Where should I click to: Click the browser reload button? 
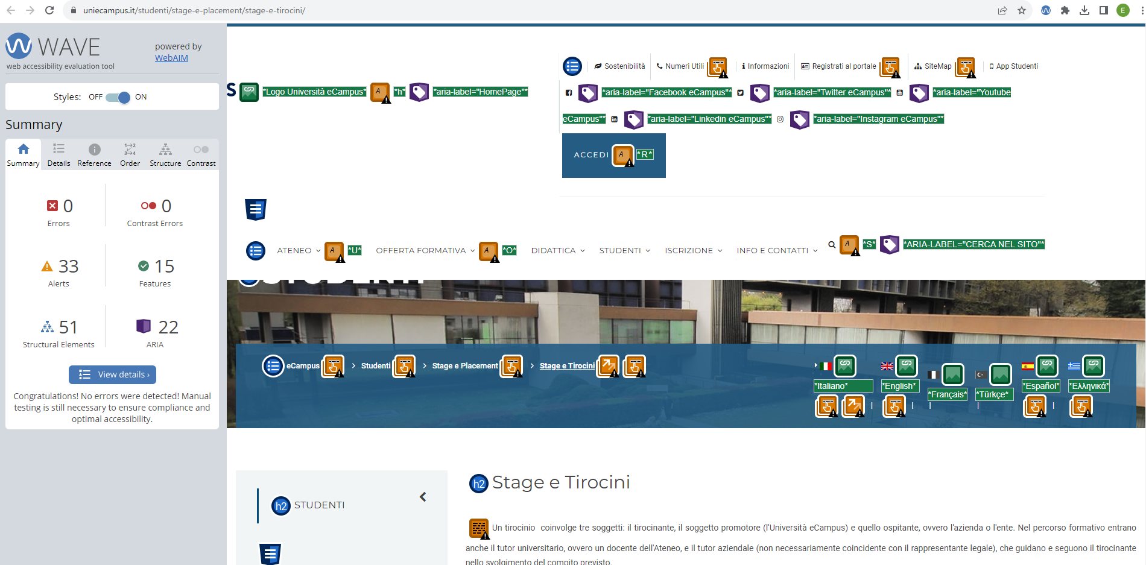coord(49,10)
